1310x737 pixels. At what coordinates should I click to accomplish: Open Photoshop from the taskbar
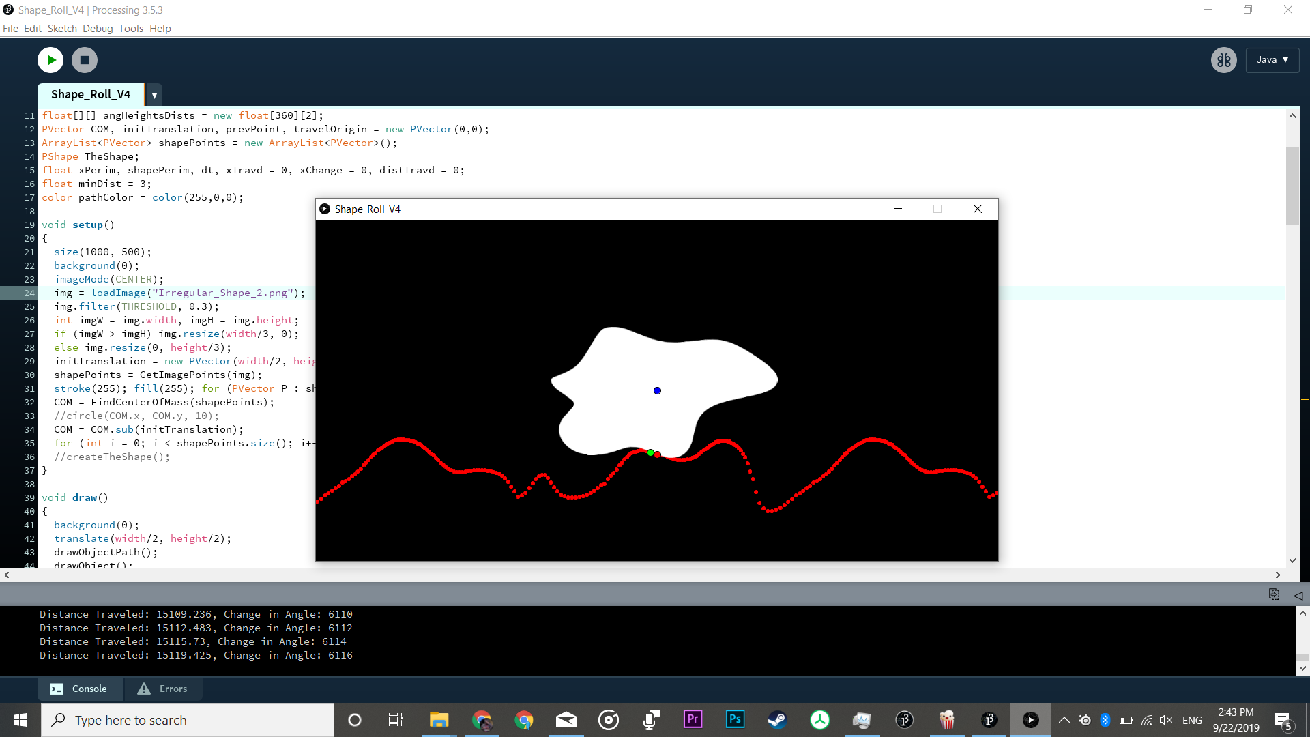(x=735, y=719)
